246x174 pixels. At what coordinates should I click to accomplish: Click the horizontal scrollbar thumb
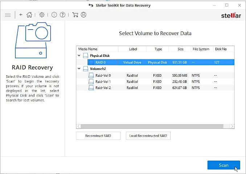click(x=152, y=126)
